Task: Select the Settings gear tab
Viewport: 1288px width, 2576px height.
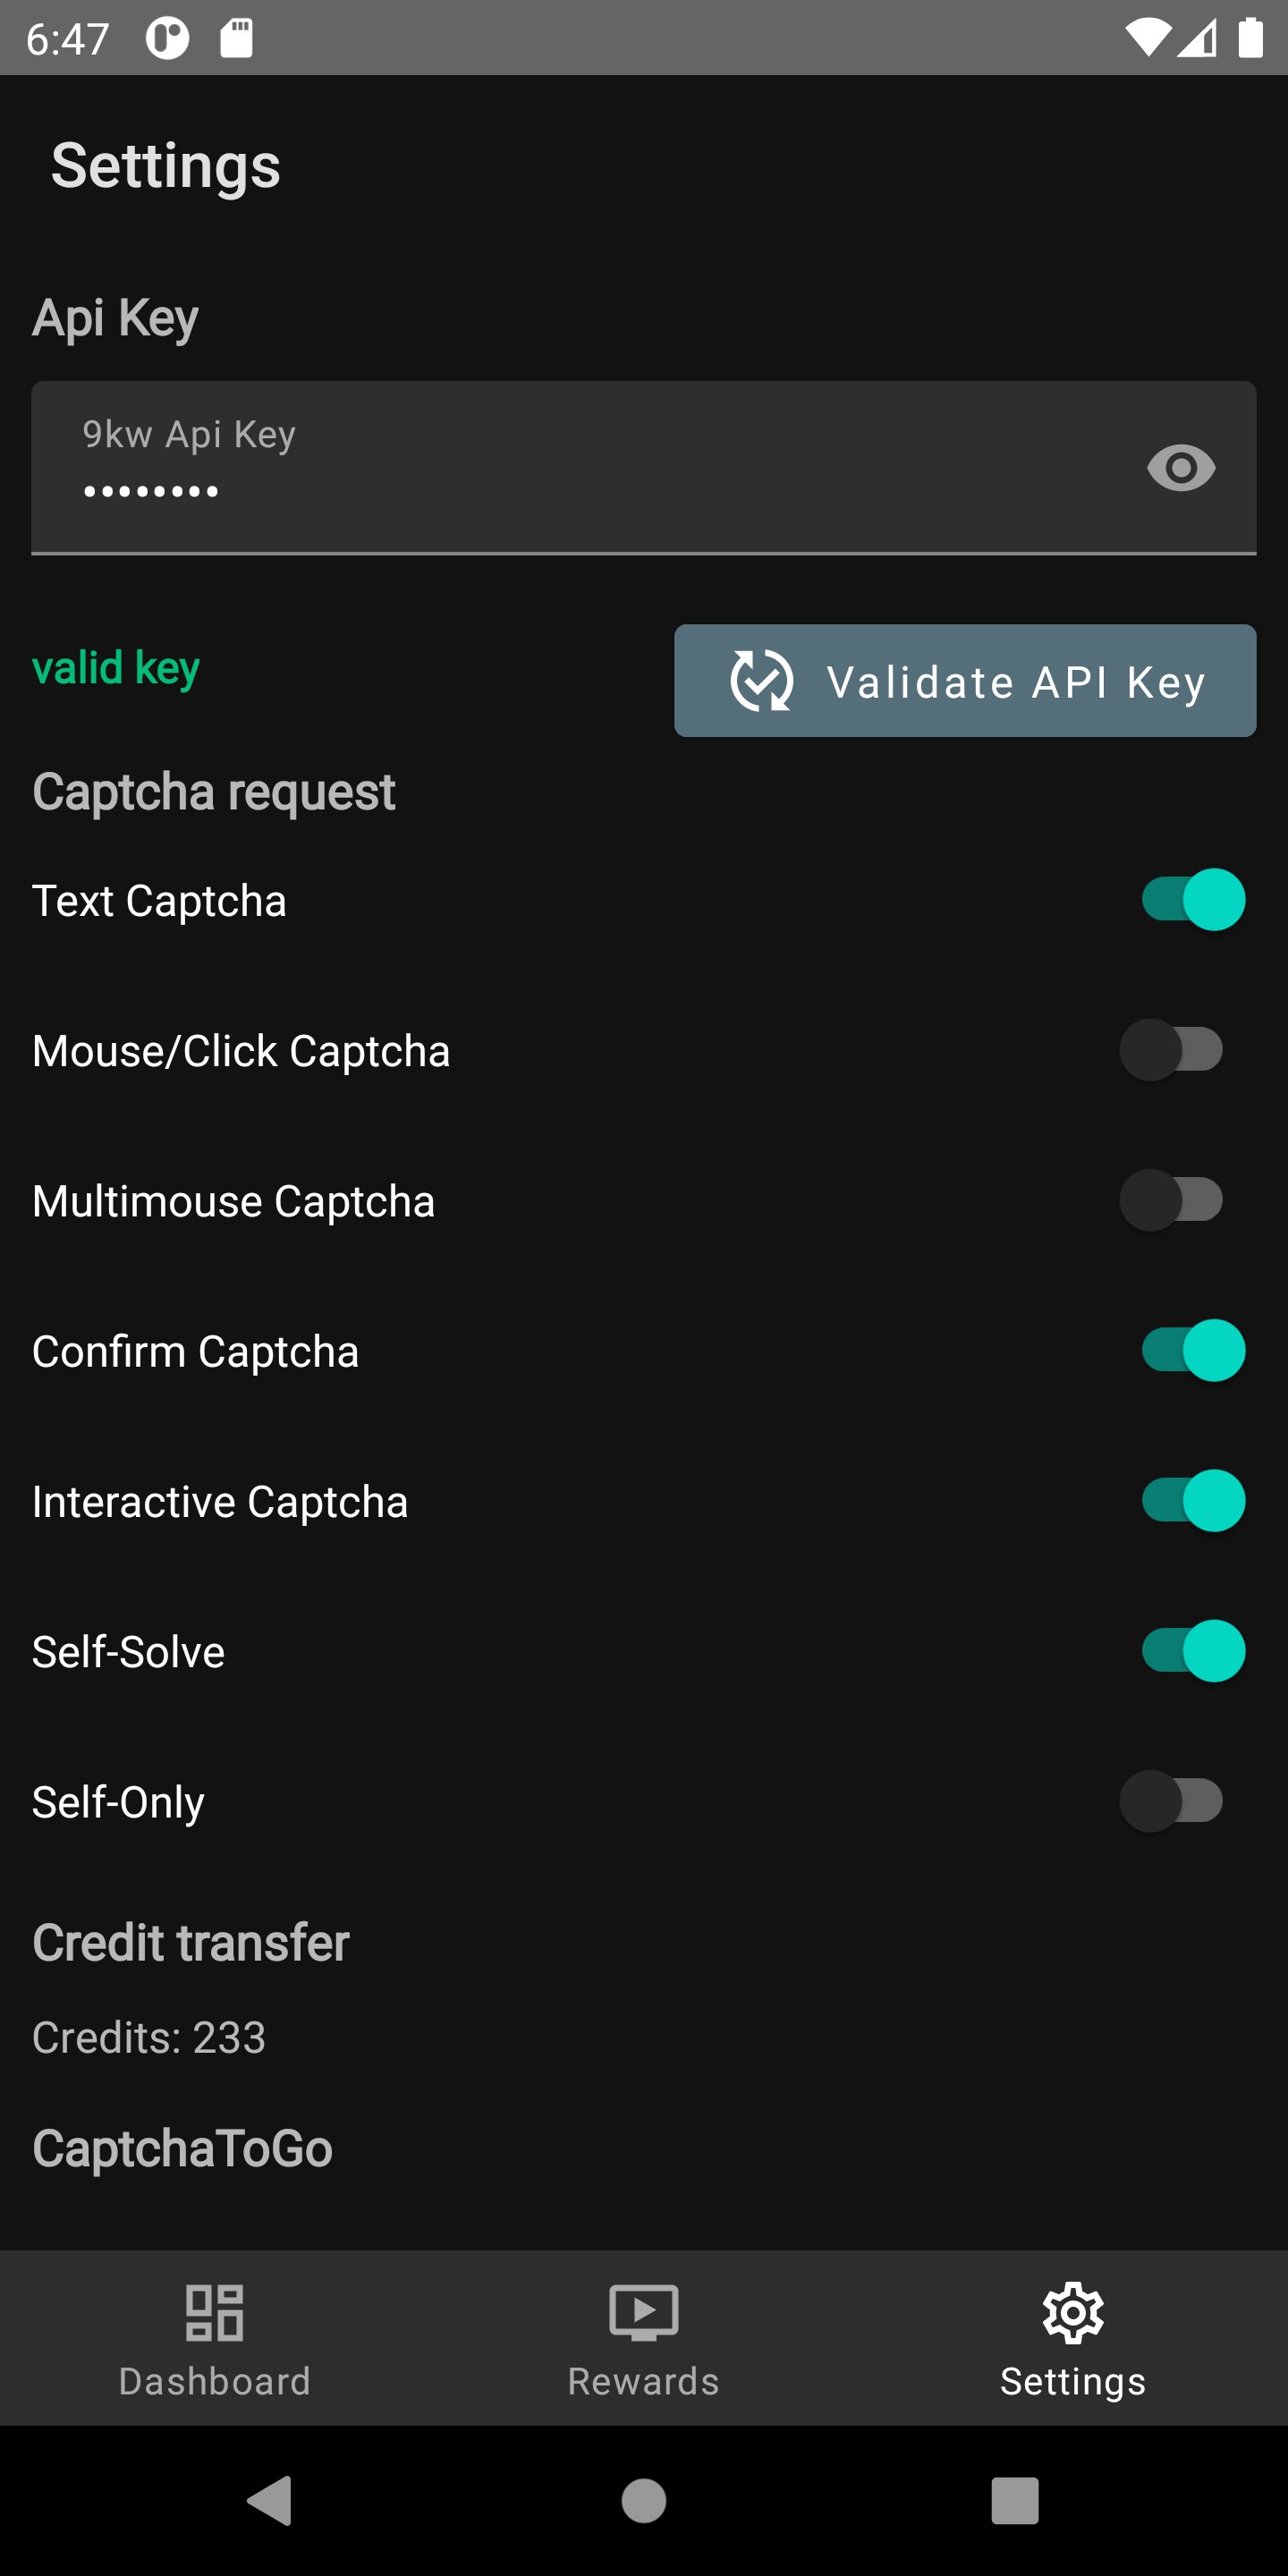Action: click(1073, 2338)
